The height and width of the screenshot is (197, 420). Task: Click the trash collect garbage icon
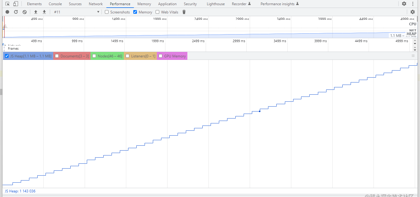pyautogui.click(x=184, y=12)
